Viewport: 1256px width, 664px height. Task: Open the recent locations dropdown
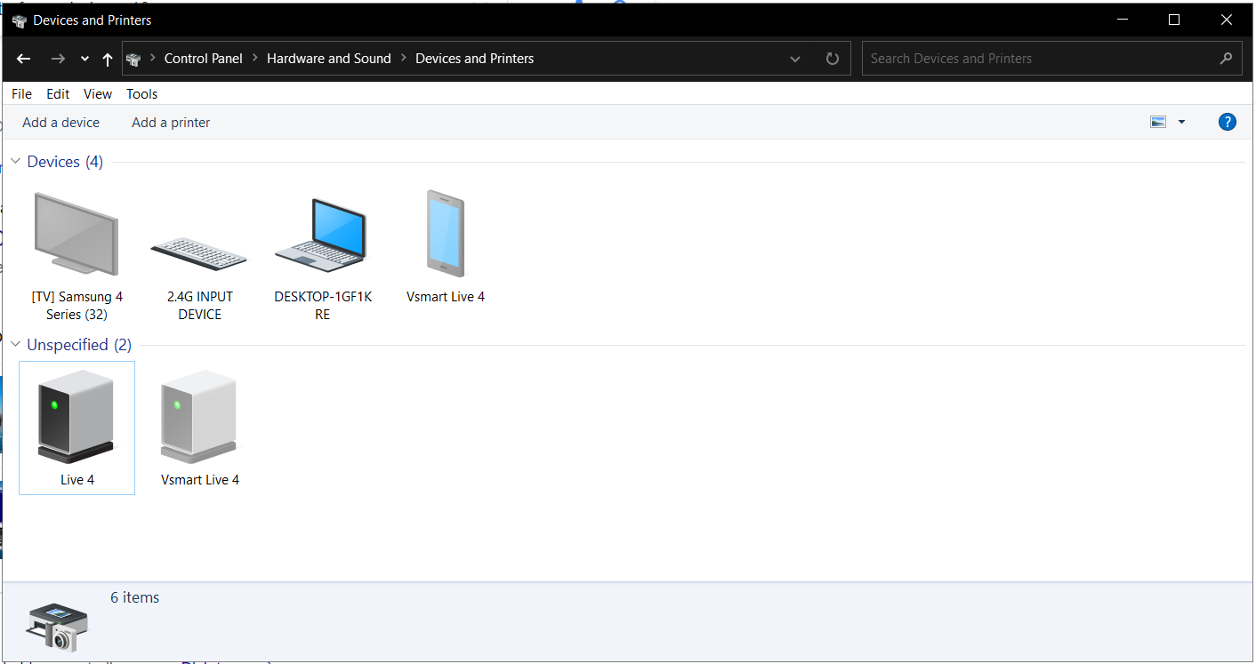click(x=85, y=59)
